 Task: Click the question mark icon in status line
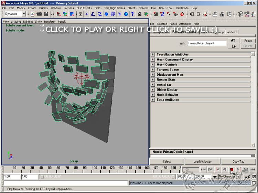pyautogui.click(x=132, y=14)
